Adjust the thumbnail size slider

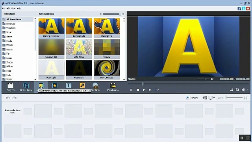[x=111, y=14]
